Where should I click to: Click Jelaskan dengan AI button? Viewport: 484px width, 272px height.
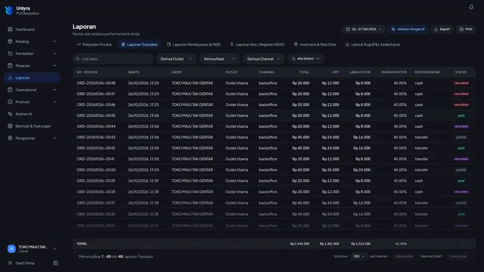408,29
